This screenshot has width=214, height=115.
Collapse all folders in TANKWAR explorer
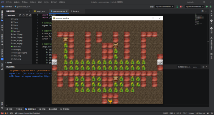click(x=30, y=15)
